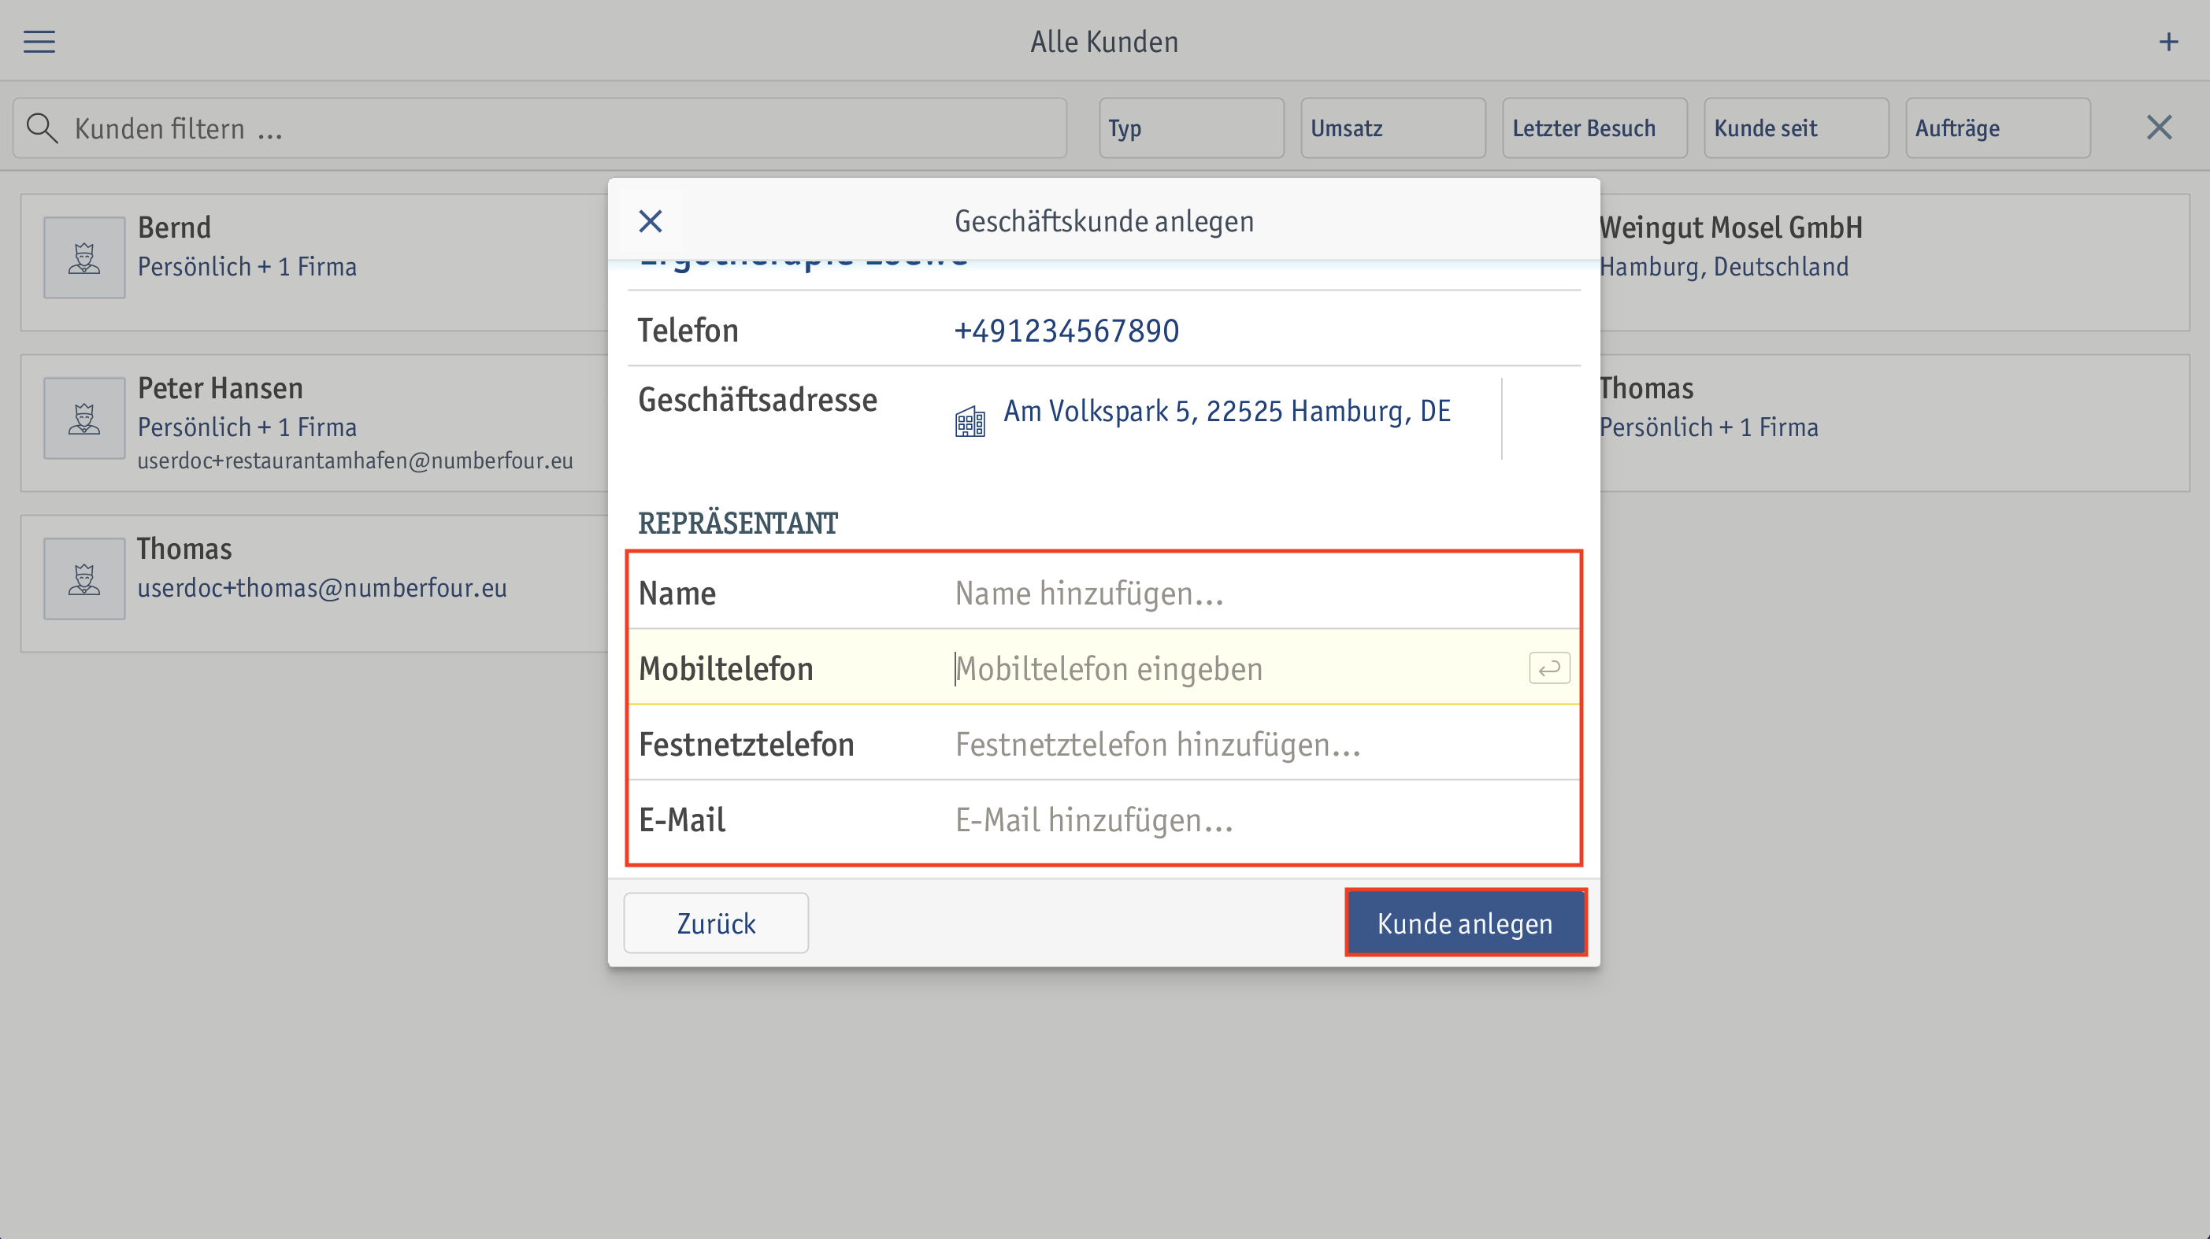Open the Umsatz filter dropdown
Image resolution: width=2210 pixels, height=1239 pixels.
(1392, 128)
